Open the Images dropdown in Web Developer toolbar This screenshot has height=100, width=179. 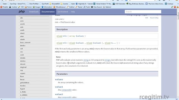click(37, 7)
